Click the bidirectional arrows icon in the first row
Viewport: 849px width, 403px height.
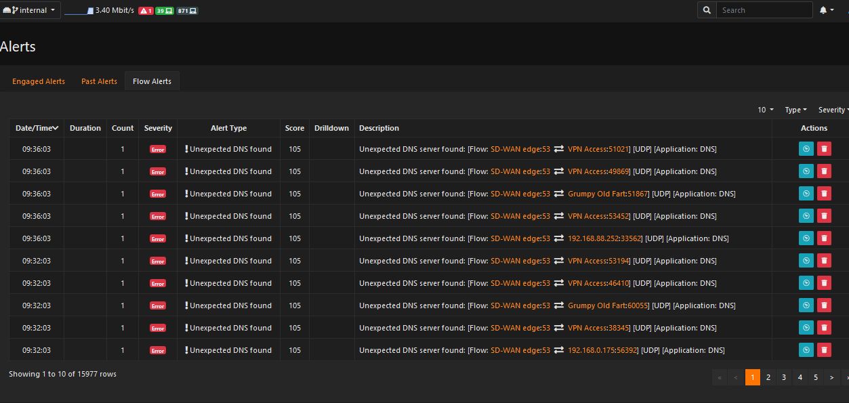coord(558,149)
